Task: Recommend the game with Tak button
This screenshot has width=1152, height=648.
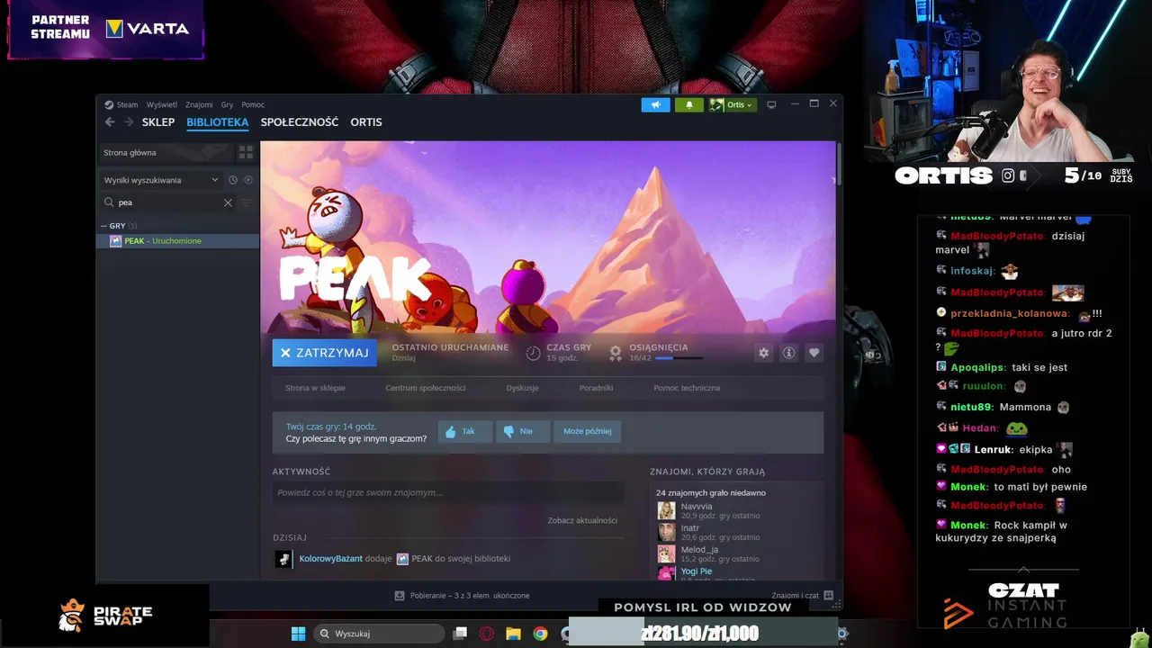Action: tap(464, 431)
